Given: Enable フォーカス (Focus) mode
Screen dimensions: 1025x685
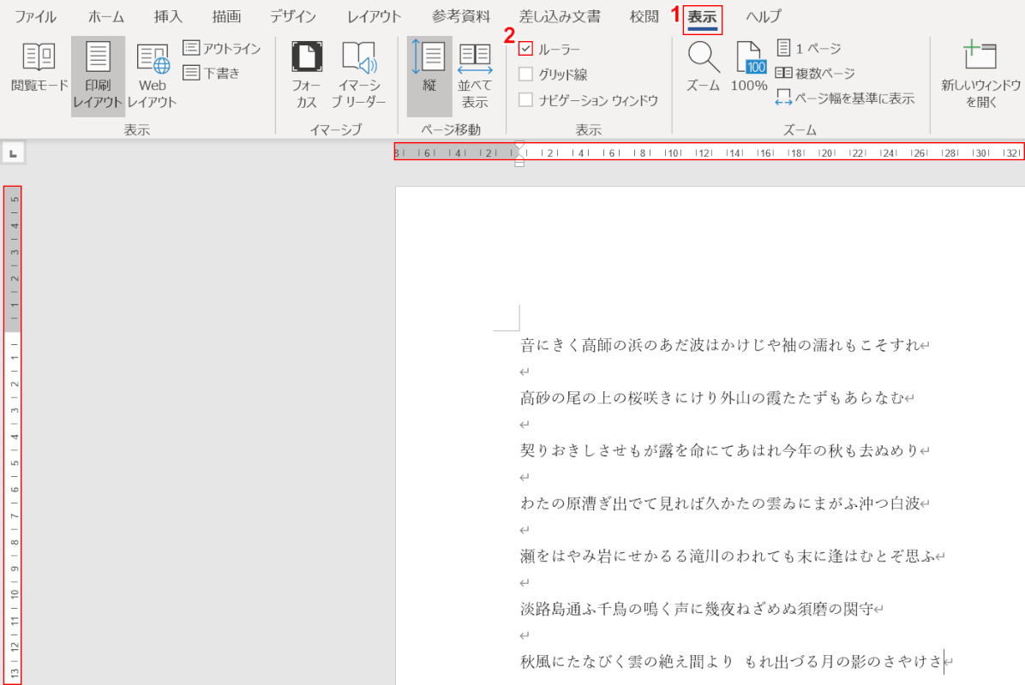Looking at the screenshot, I should click(306, 75).
